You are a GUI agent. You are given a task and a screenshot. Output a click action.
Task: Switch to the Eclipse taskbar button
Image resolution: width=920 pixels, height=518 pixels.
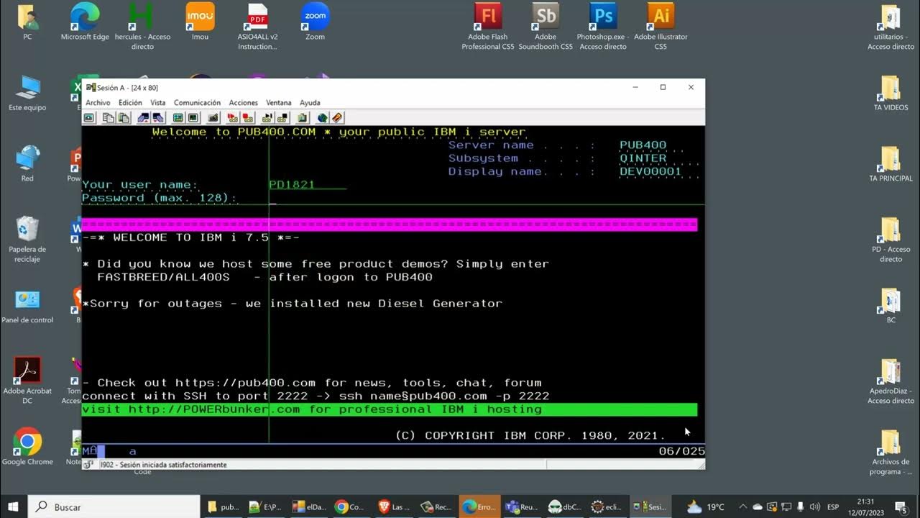coord(606,507)
